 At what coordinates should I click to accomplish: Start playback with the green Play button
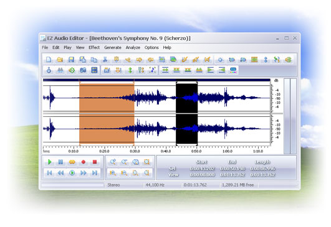(50, 162)
